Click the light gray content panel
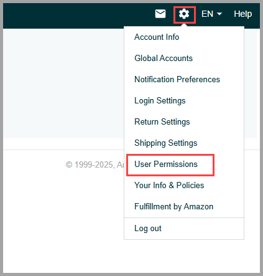 click(63, 83)
